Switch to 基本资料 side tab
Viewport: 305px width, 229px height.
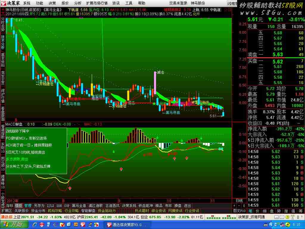3,60
